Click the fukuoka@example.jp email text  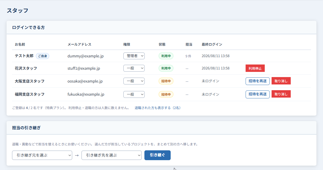[86, 94]
